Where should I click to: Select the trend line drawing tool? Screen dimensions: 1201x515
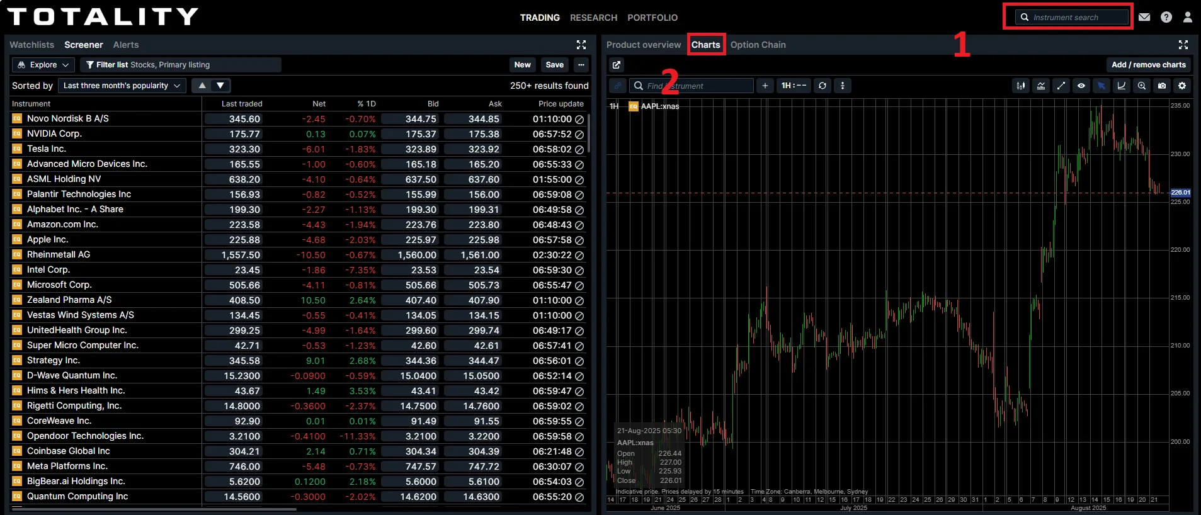point(1061,86)
